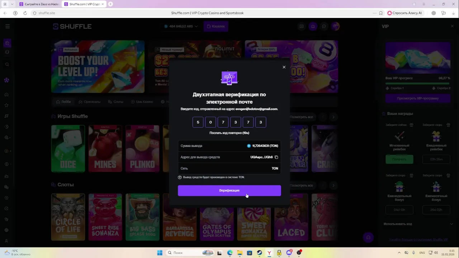
Task: Open the home icon in left sidebar
Action: (6, 95)
